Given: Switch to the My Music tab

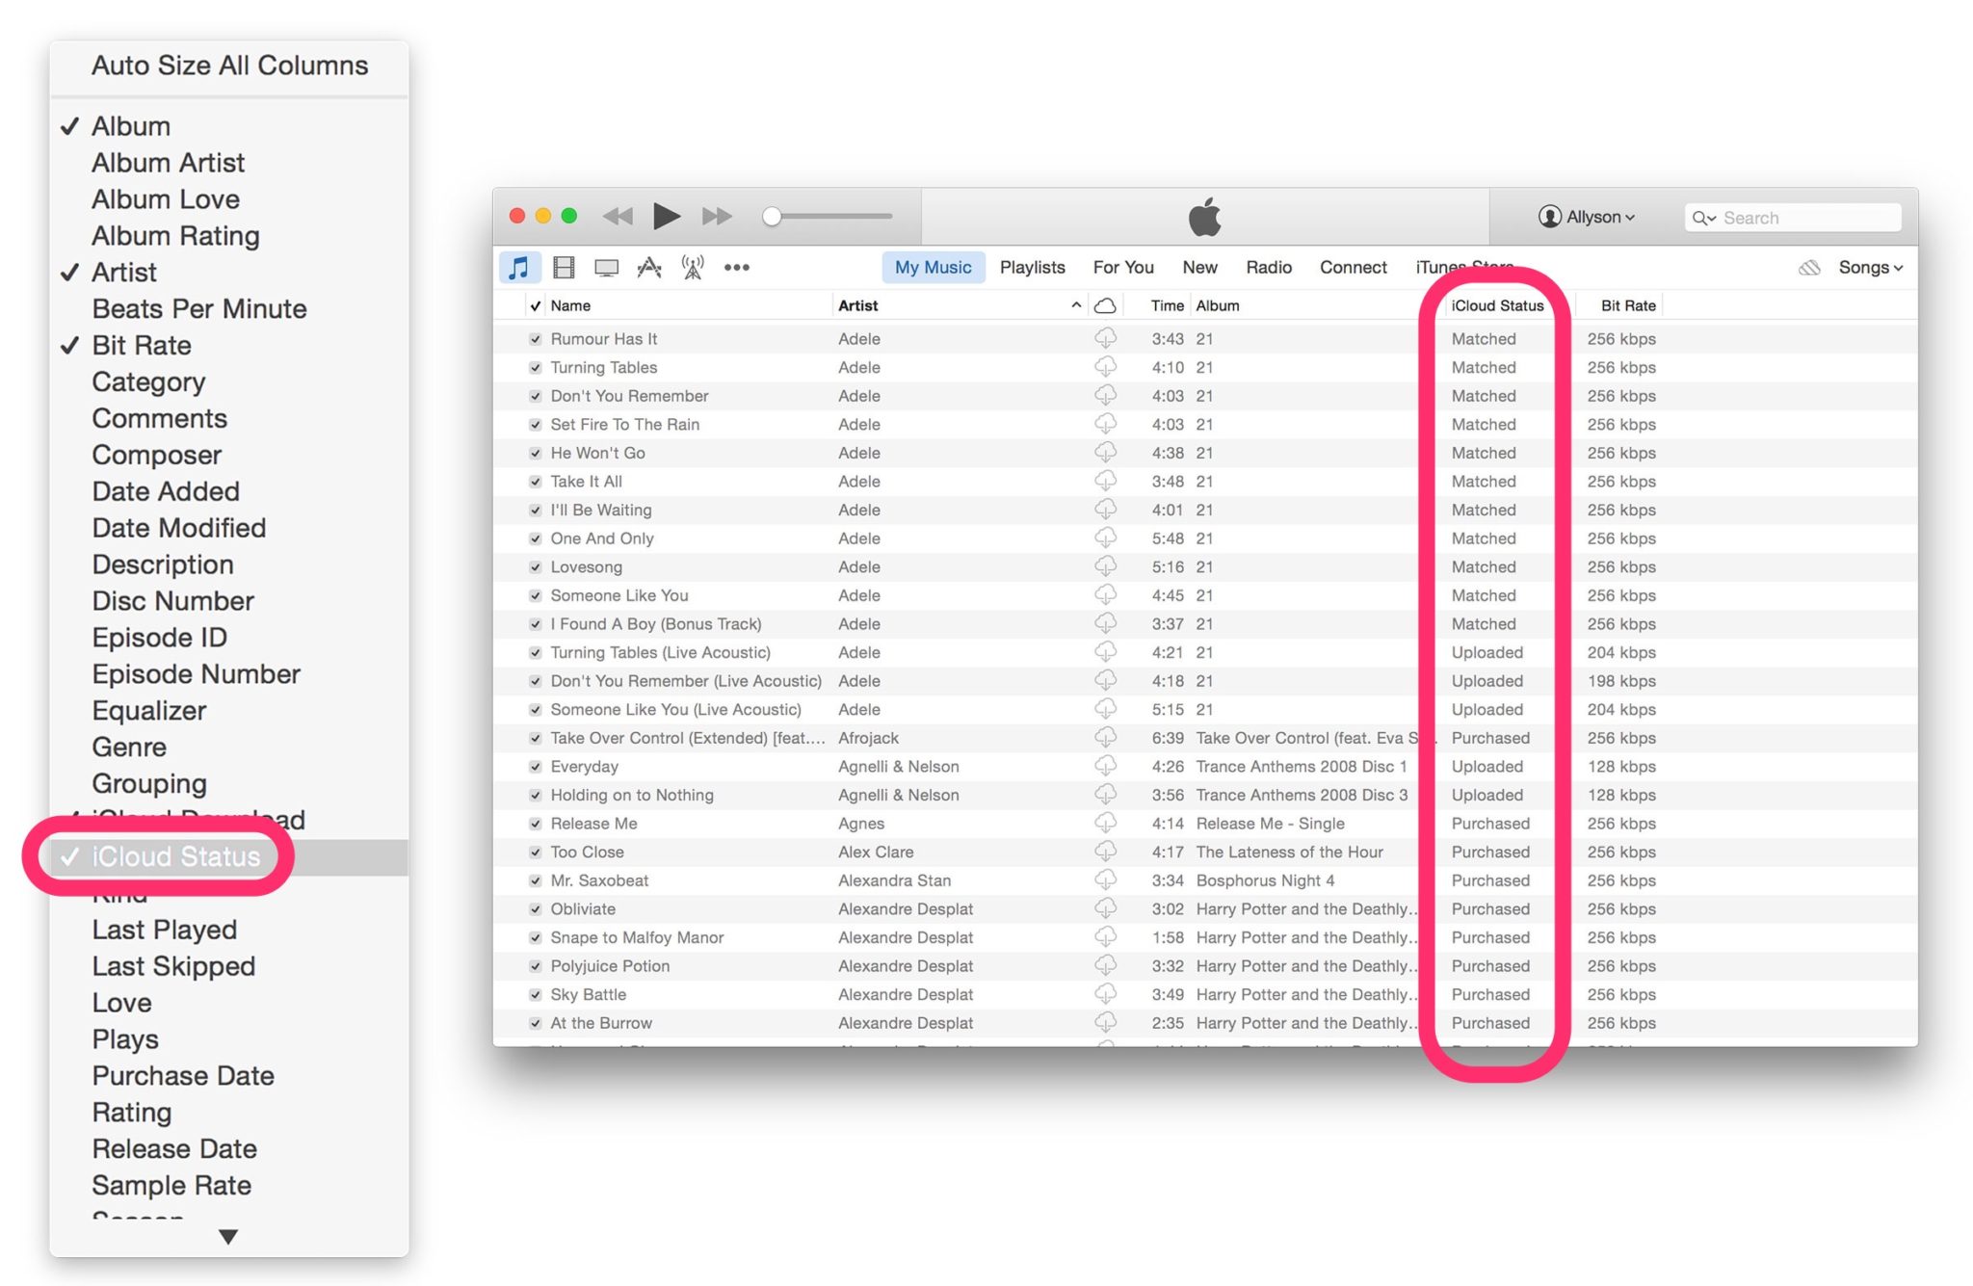Looking at the screenshot, I should click(933, 267).
